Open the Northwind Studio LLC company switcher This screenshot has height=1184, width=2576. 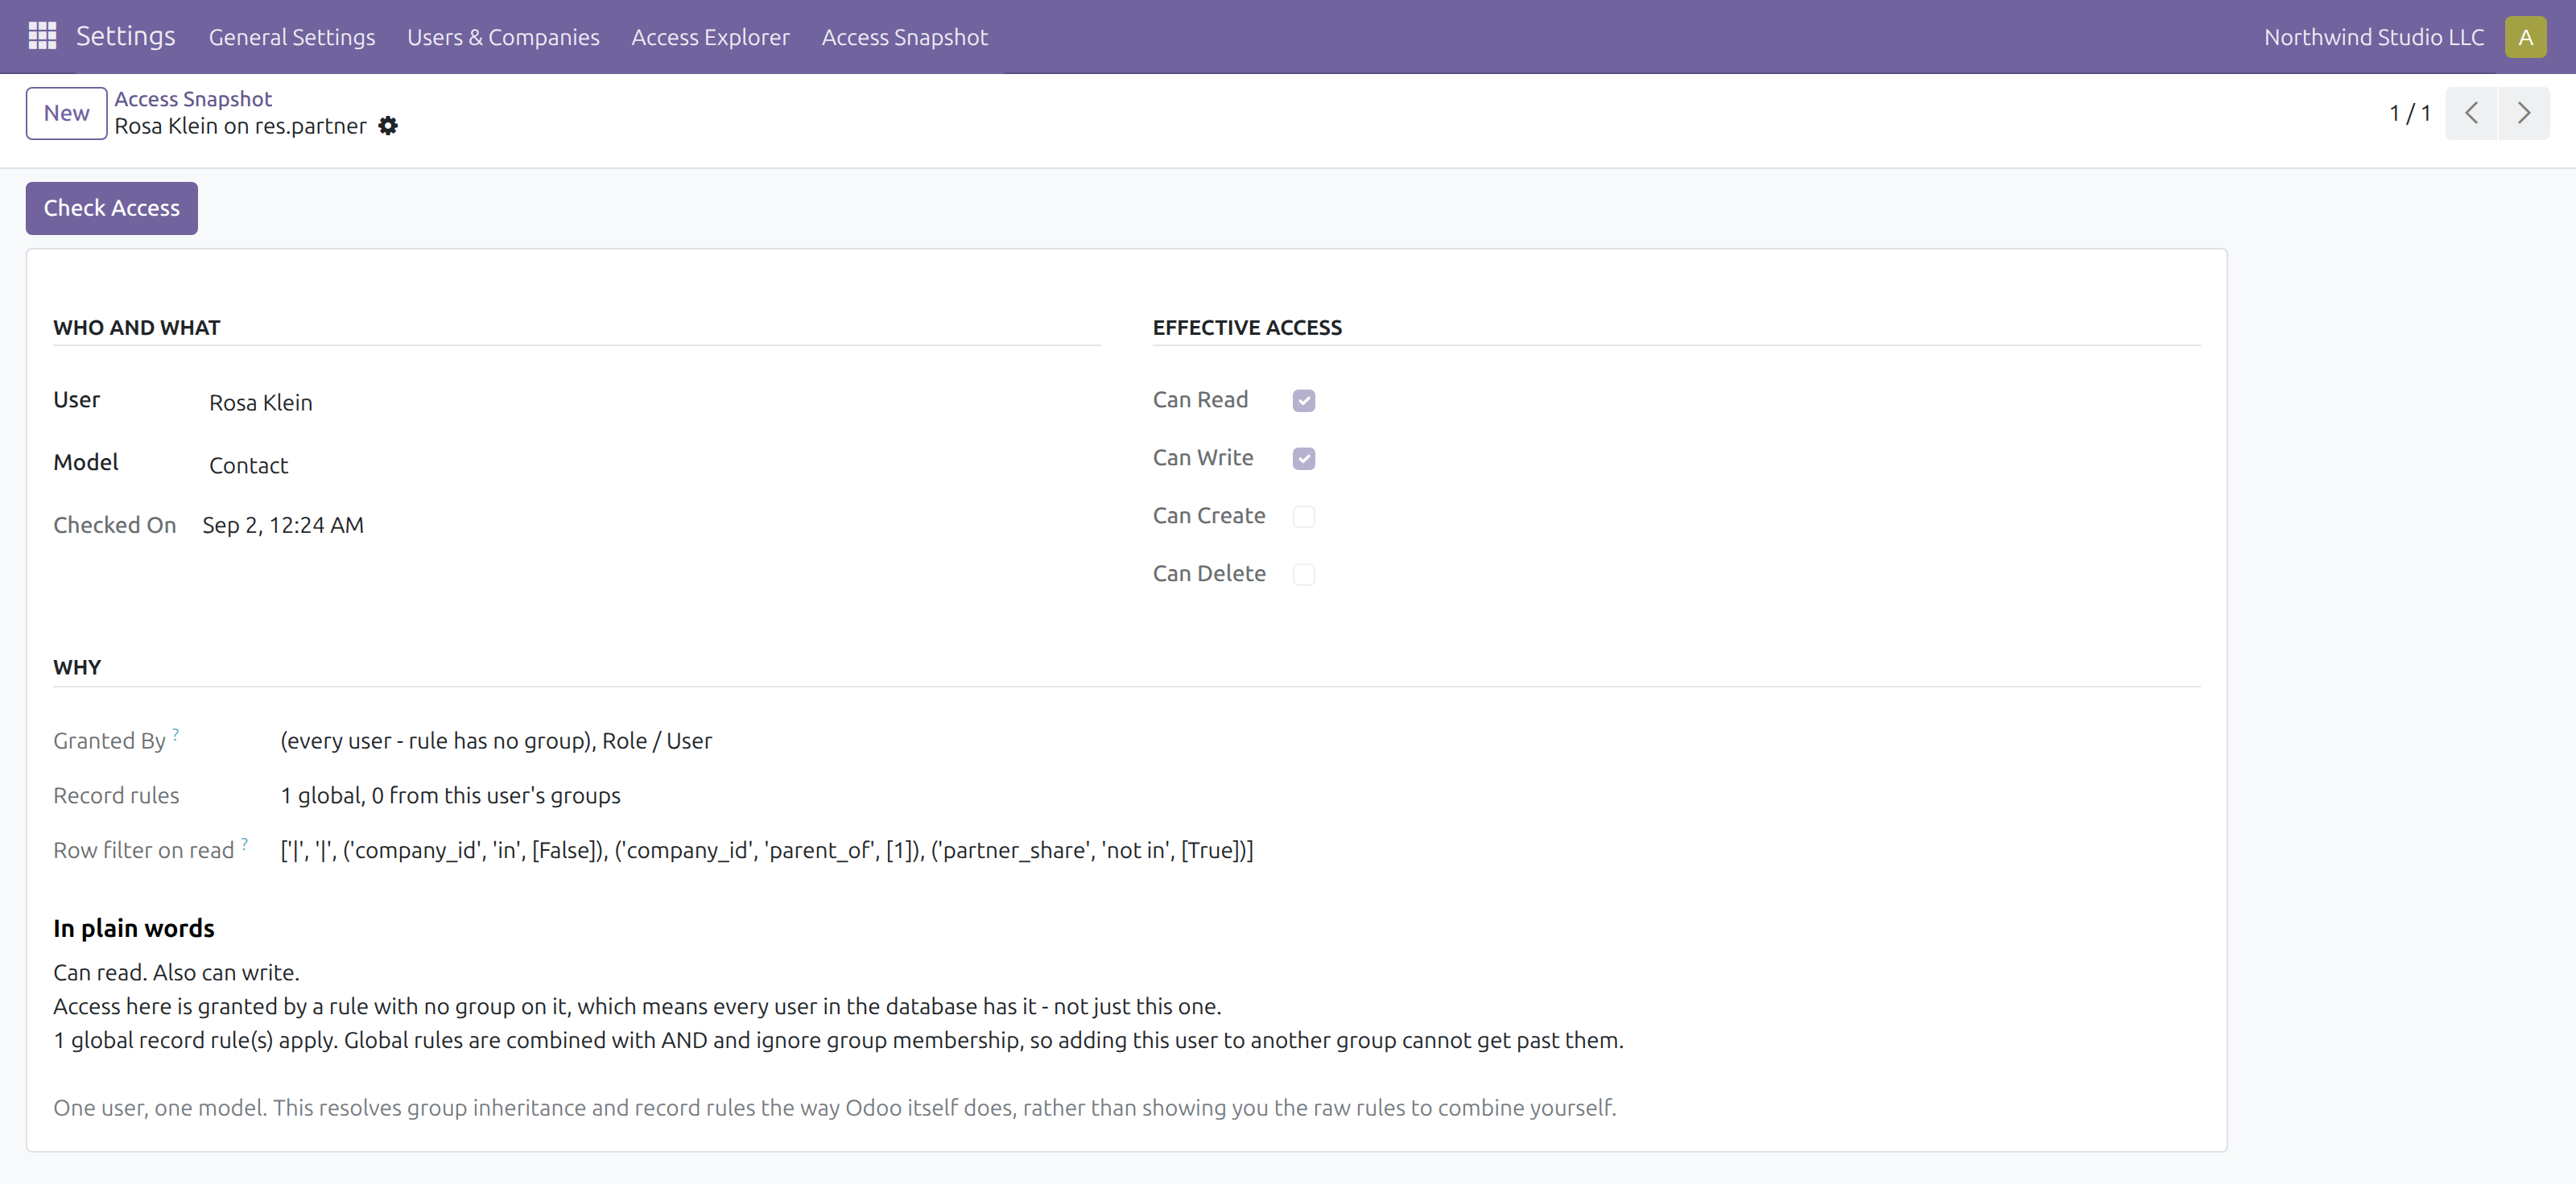tap(2373, 37)
